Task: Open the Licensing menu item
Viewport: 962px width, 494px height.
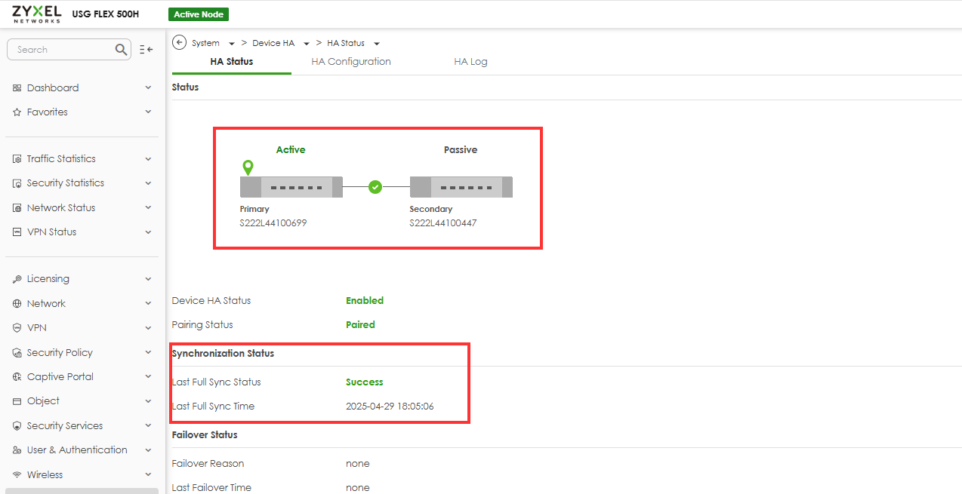Action: pyautogui.click(x=48, y=279)
